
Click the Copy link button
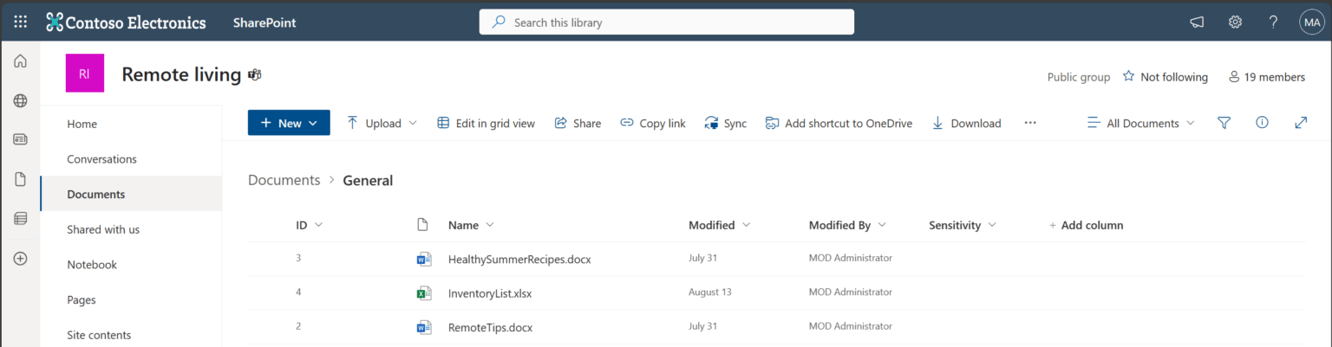[x=653, y=123]
